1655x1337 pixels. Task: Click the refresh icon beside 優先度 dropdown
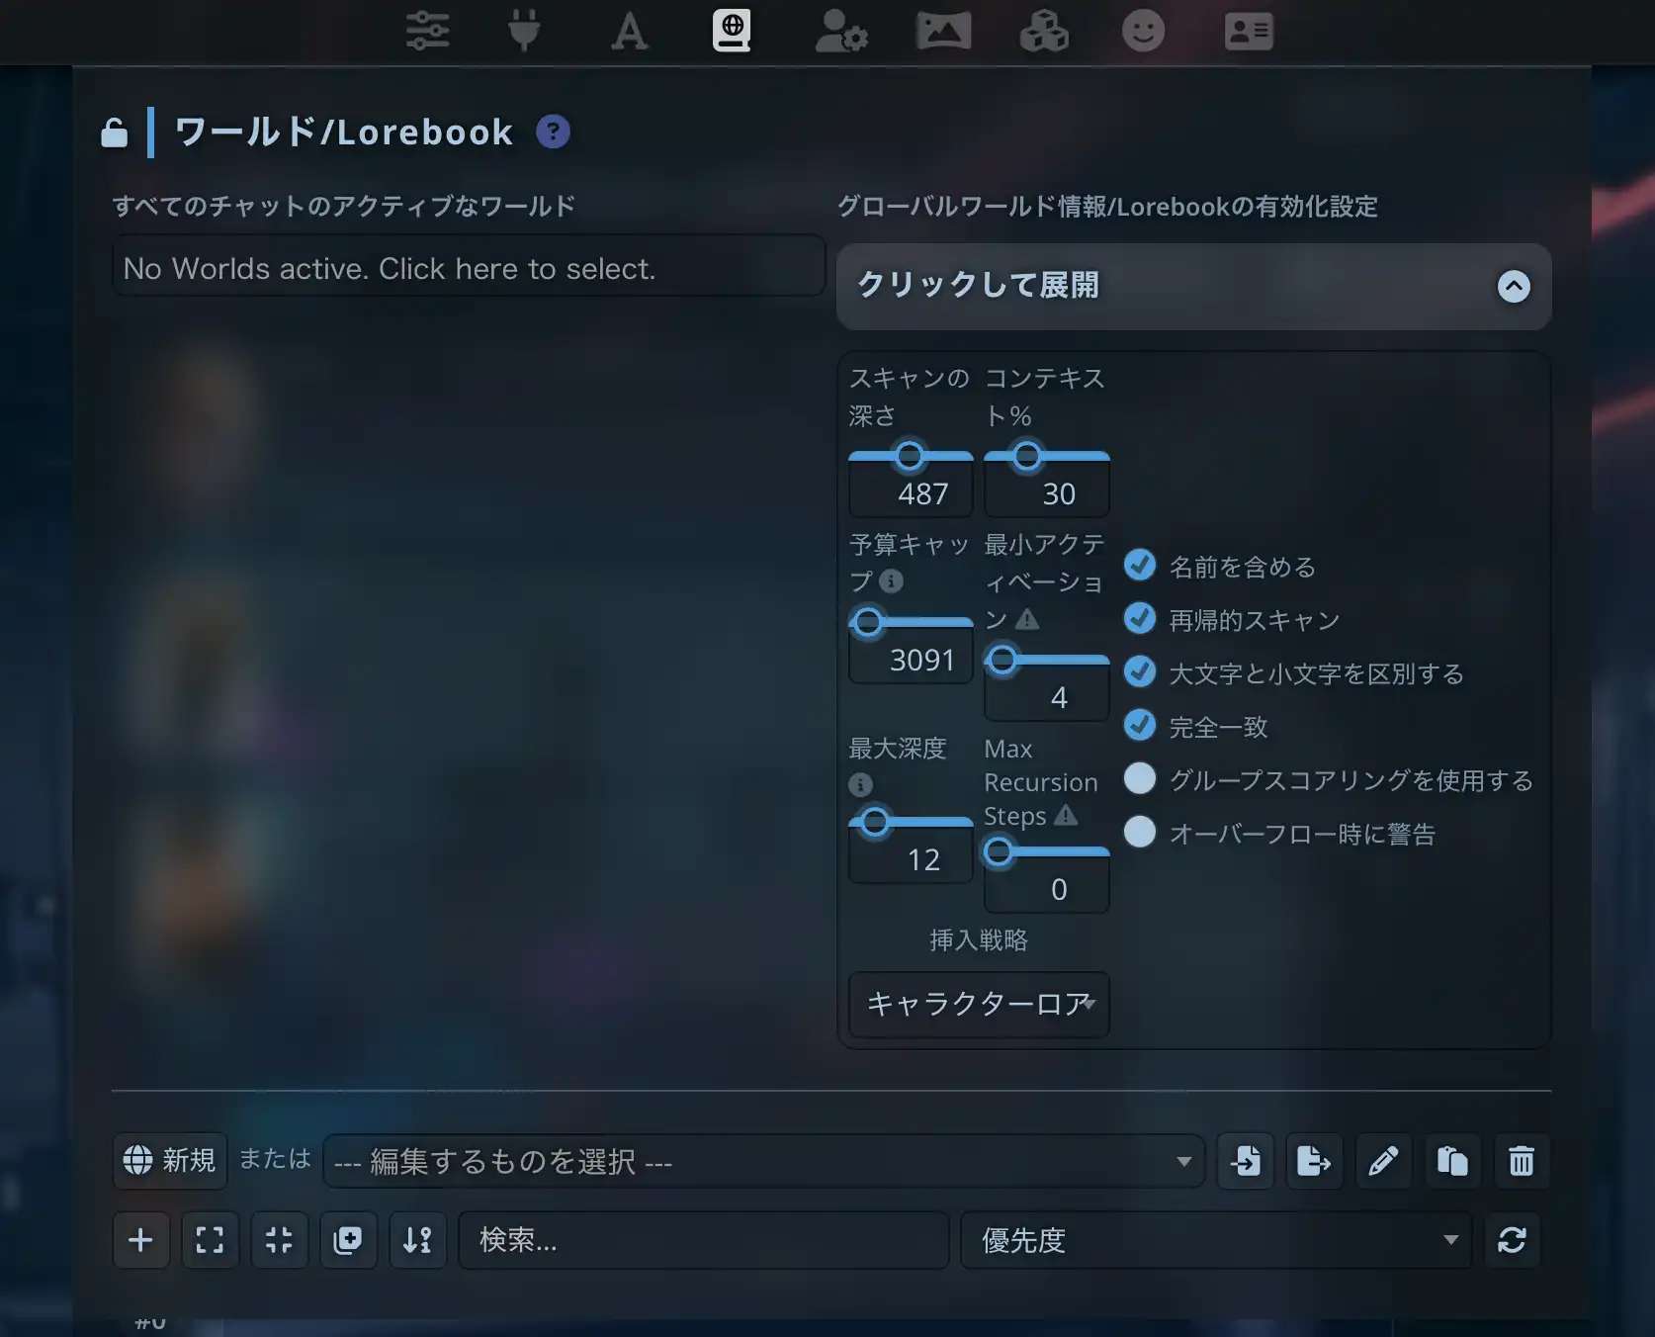click(1512, 1239)
